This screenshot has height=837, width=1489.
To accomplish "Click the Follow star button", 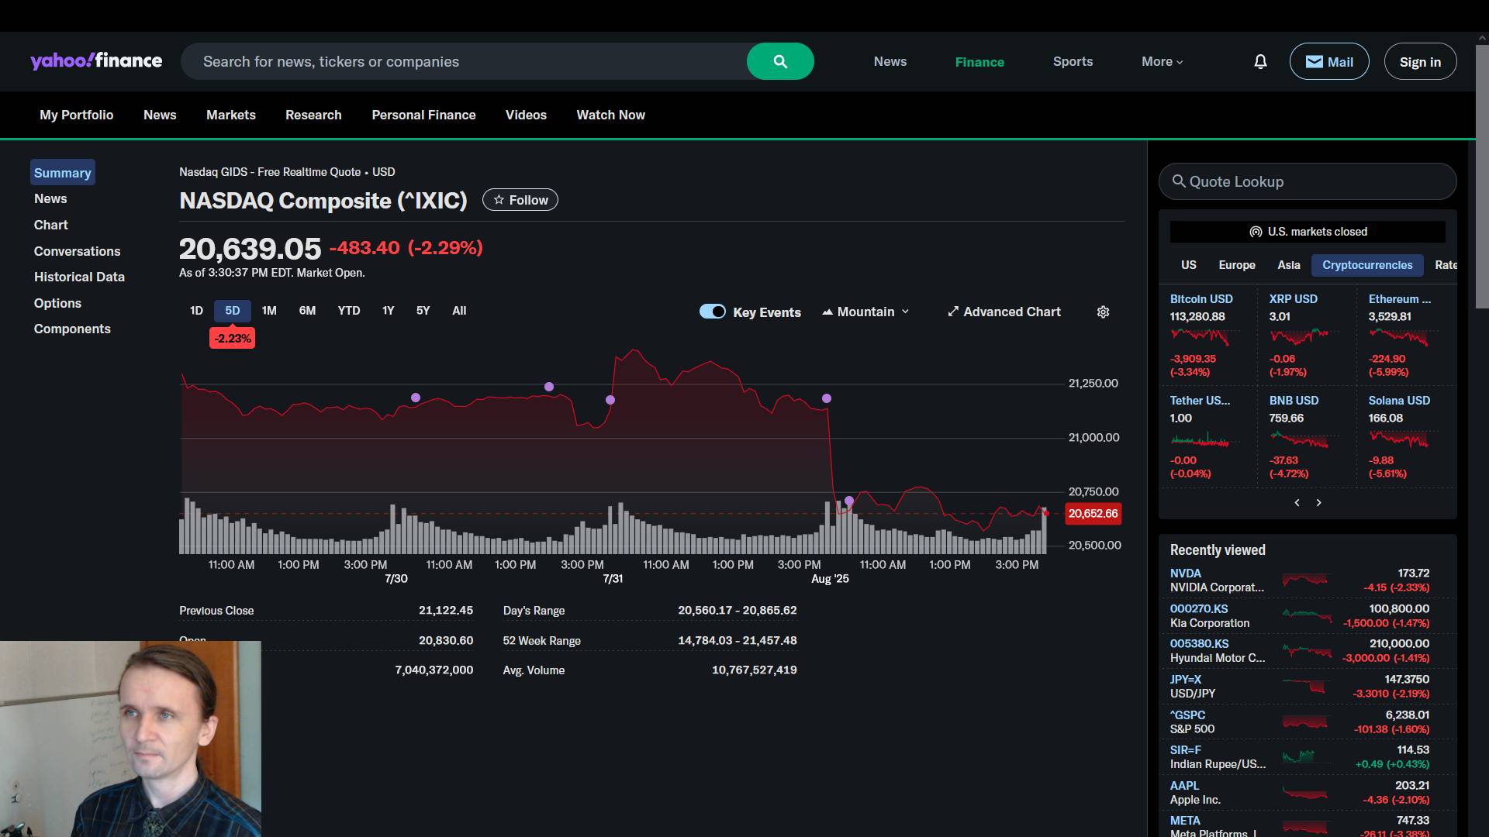I will click(x=520, y=200).
